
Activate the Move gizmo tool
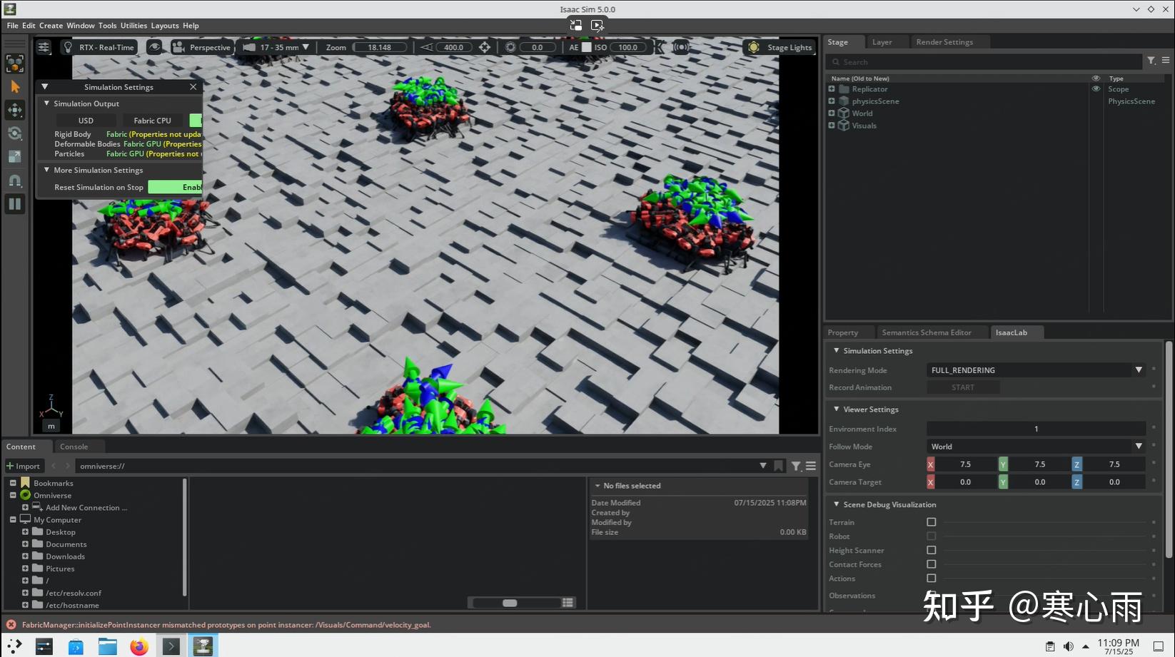pos(14,110)
